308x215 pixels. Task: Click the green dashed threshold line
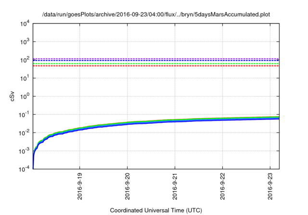[x=156, y=64]
